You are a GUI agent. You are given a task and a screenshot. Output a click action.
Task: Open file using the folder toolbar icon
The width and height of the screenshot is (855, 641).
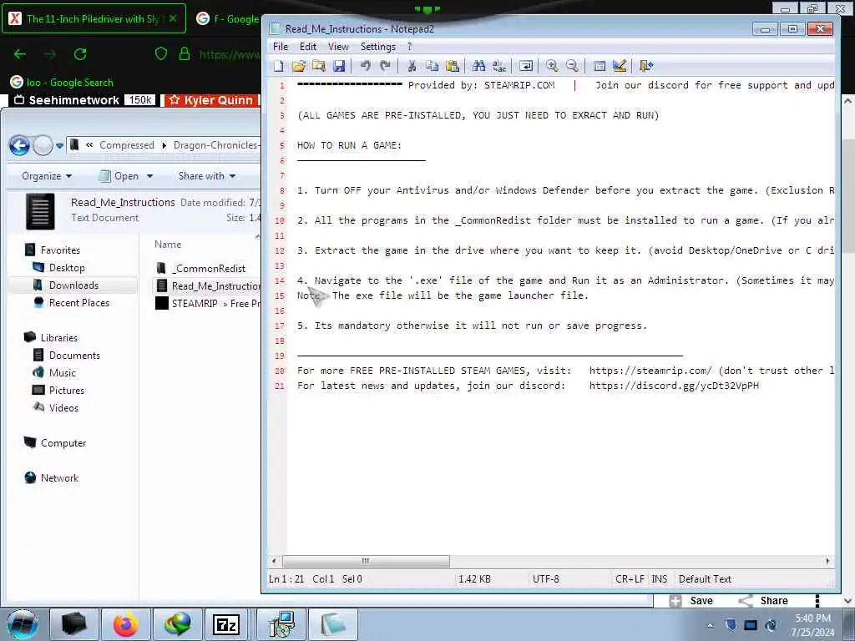pos(299,66)
